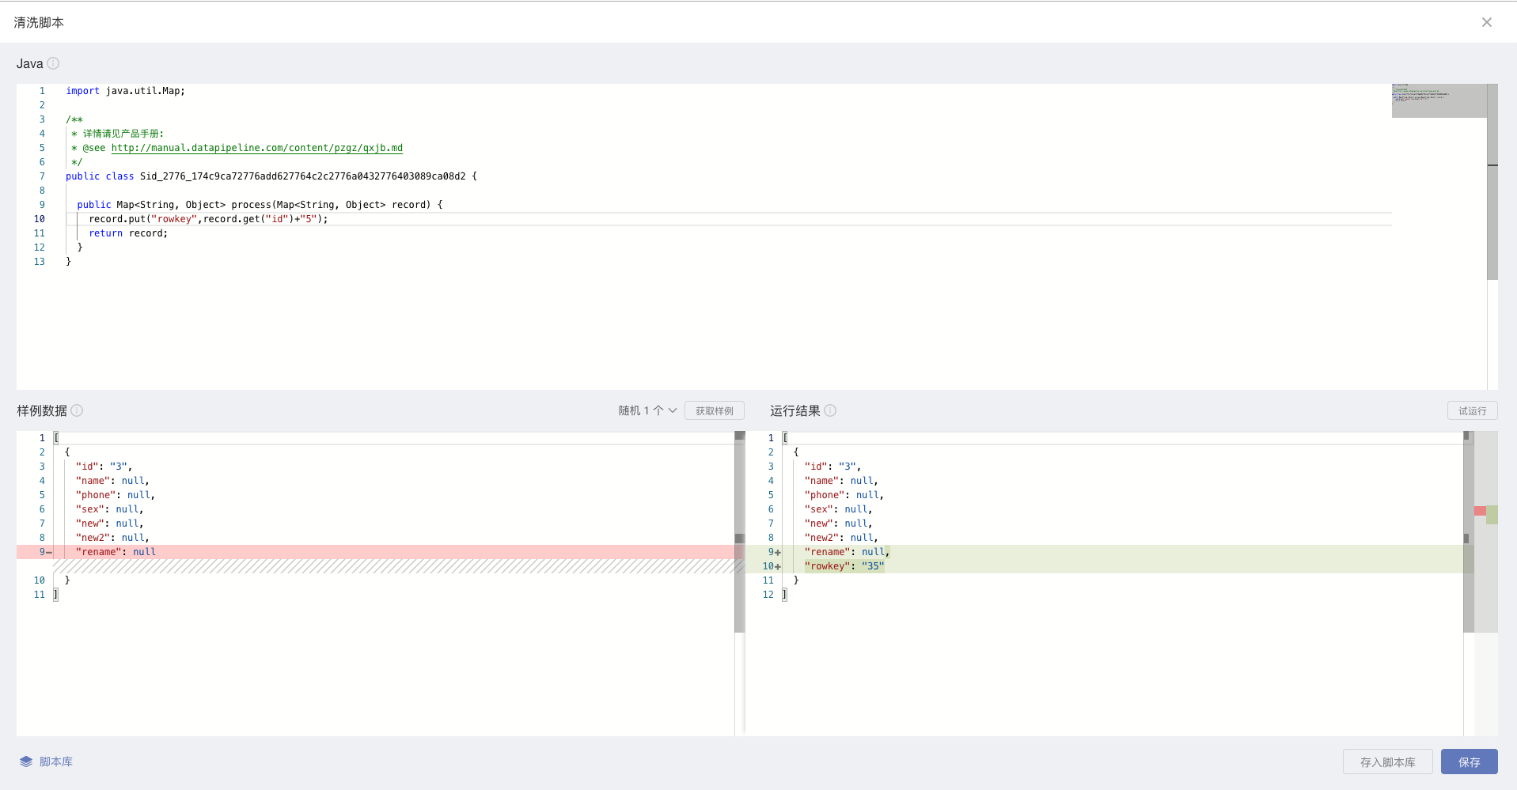Open the 随机 1 个 sample count dropdown
This screenshot has width=1517, height=790.
click(647, 410)
